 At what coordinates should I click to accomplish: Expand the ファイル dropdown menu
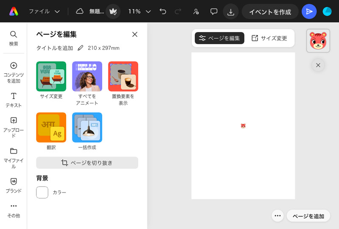pyautogui.click(x=44, y=11)
